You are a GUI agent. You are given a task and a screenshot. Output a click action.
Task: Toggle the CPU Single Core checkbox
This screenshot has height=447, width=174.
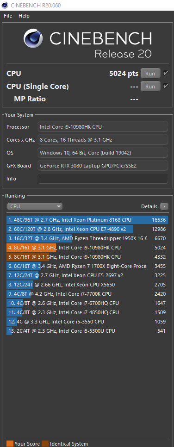(166, 86)
